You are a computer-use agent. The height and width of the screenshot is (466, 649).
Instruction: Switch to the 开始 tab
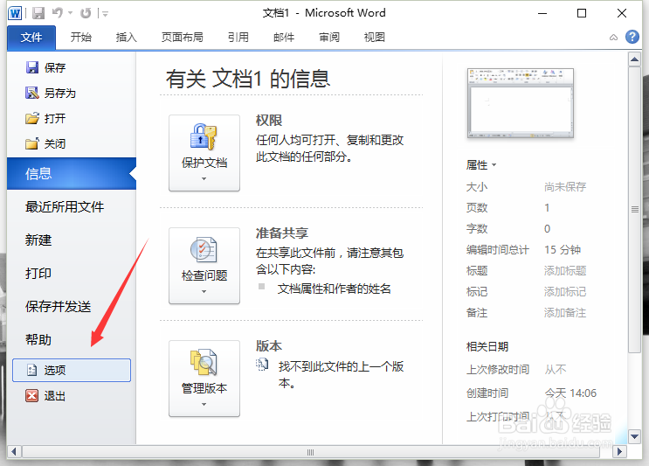coord(80,38)
